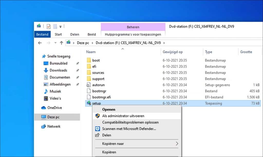Image resolution: width=263 pixels, height=157 pixels.
Task: Click the Properties quick access toolbar icon
Action: pyautogui.click(x=49, y=26)
